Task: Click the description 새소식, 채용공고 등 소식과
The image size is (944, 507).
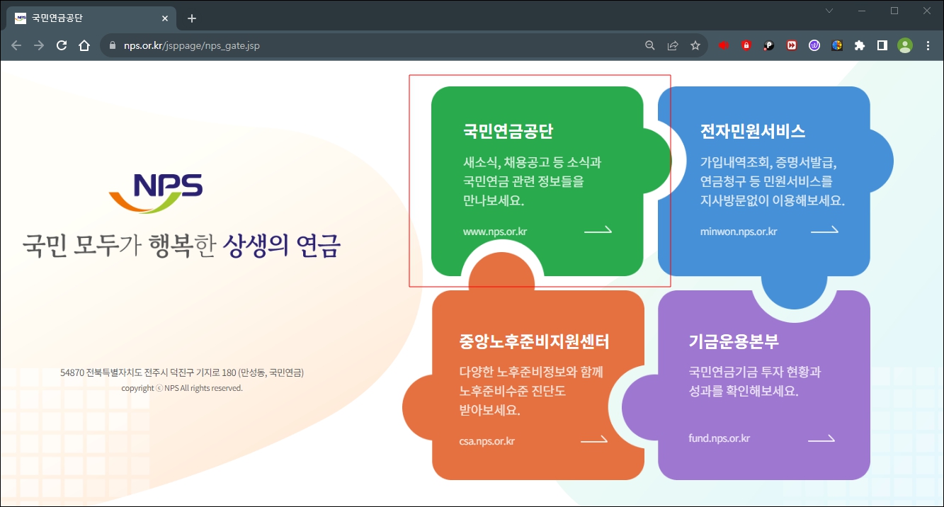Action: pyautogui.click(x=532, y=162)
